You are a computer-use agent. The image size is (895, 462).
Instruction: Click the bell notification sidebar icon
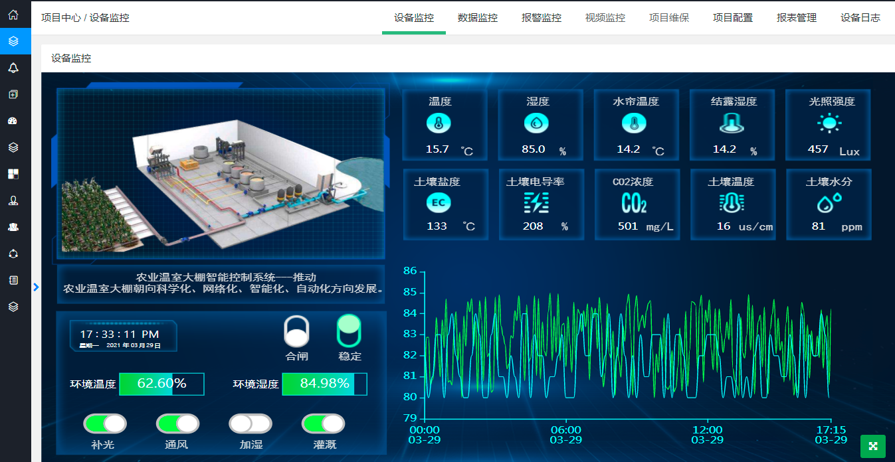click(x=13, y=68)
